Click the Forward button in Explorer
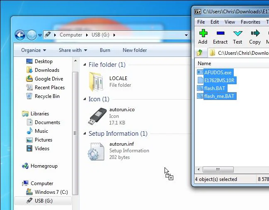 point(32,35)
